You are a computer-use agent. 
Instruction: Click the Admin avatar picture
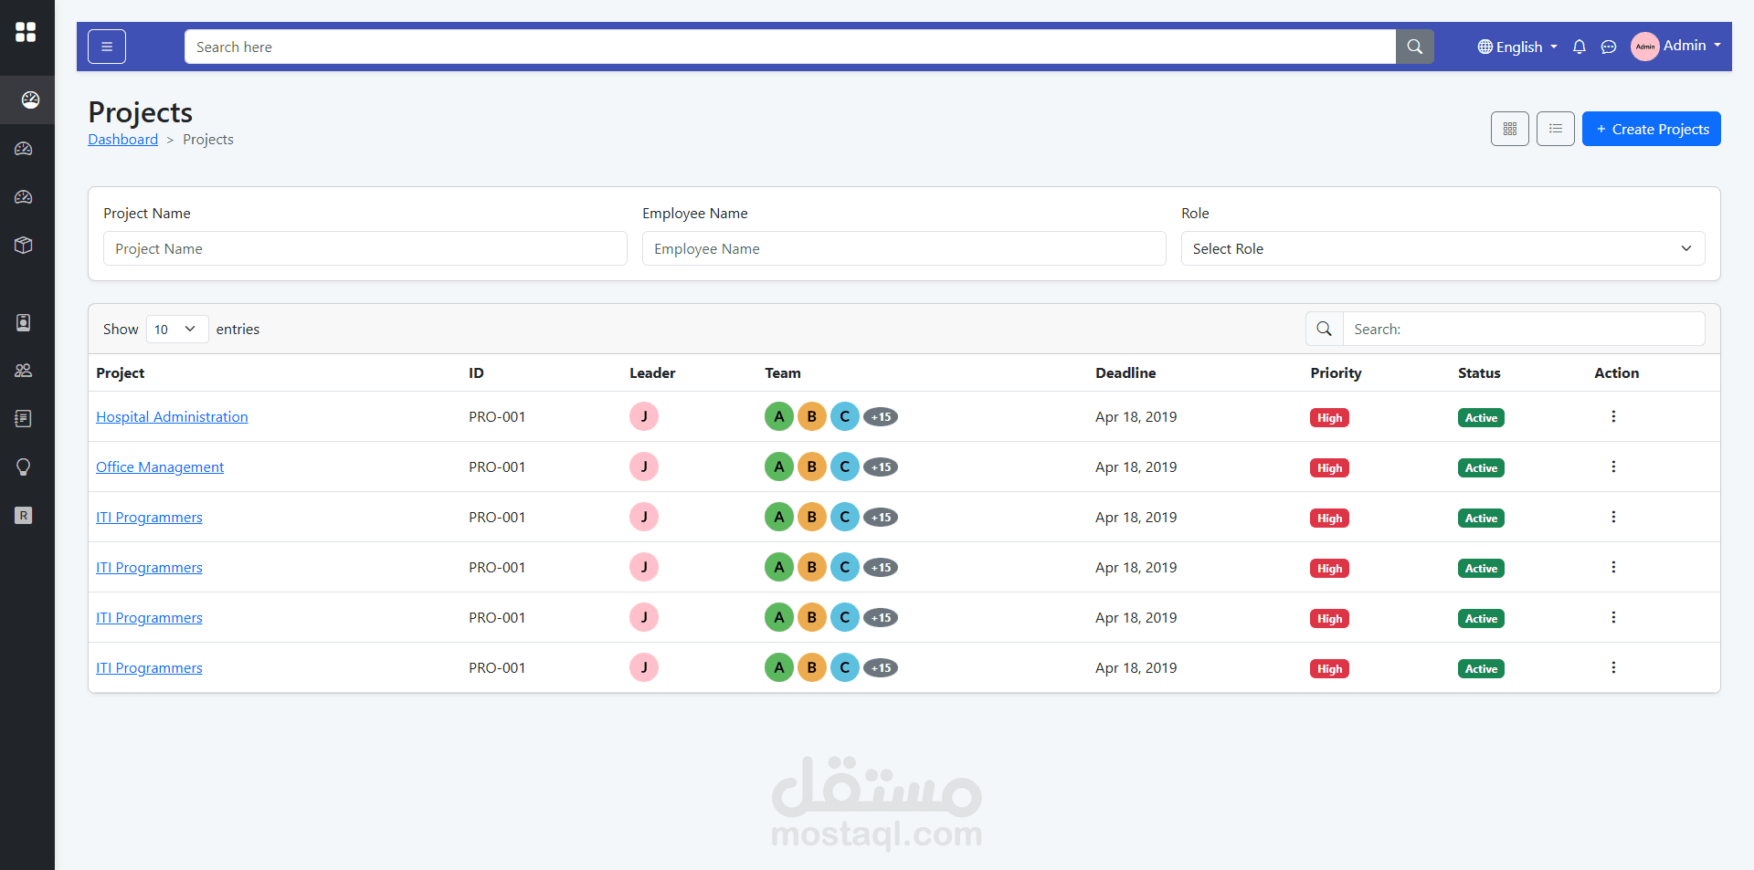1645,47
